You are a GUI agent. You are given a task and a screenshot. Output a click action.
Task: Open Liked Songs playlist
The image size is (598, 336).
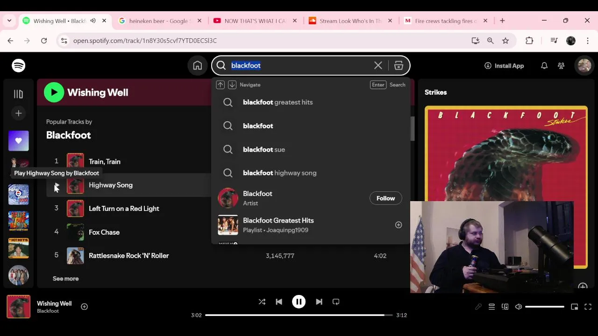tap(18, 140)
